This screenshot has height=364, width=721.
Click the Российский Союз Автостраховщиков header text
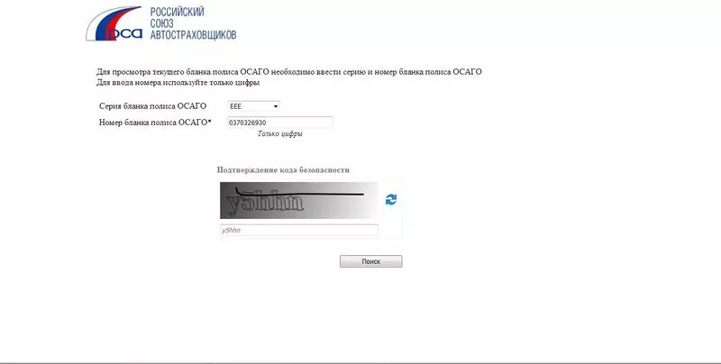coord(193,24)
